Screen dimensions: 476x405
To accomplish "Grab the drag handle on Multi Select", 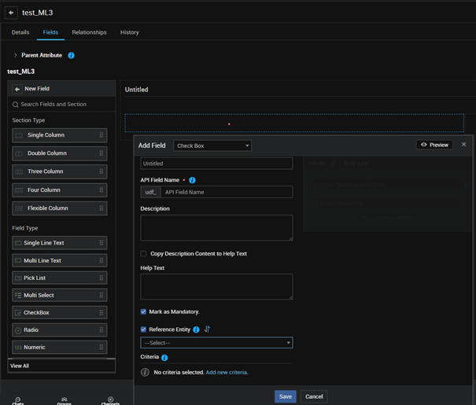I will (x=101, y=295).
